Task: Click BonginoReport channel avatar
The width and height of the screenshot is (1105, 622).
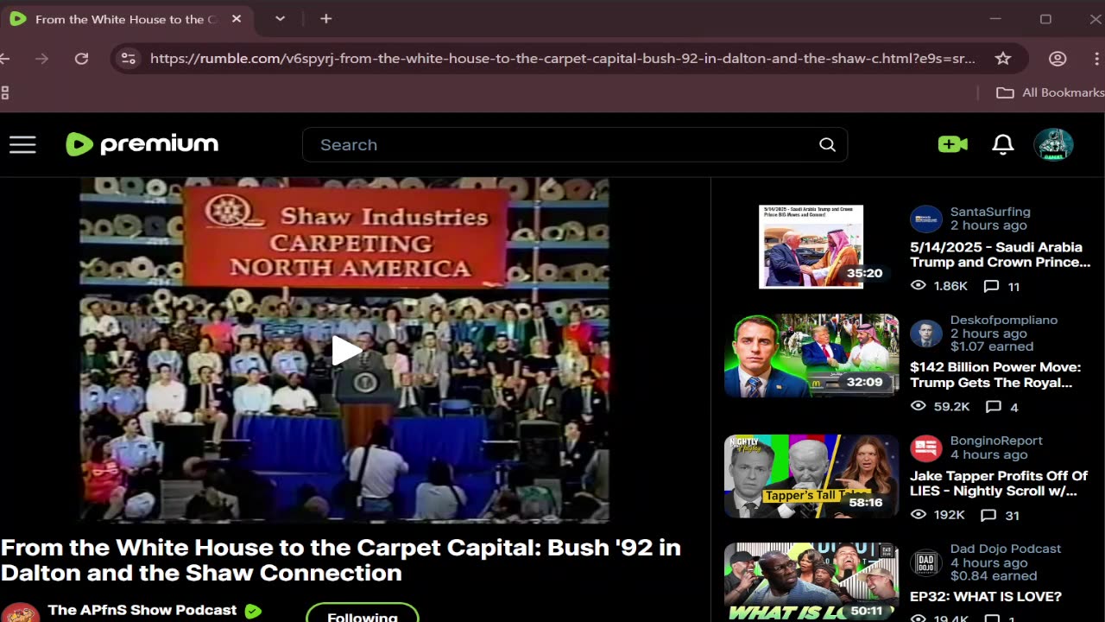Action: click(926, 447)
